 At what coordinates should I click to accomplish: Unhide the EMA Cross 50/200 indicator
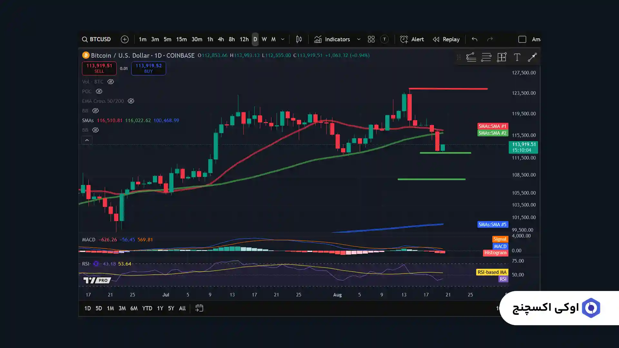click(131, 101)
